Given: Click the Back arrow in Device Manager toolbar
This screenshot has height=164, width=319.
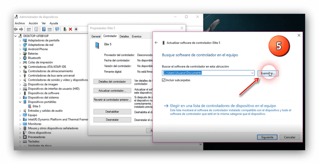Looking at the screenshot, I should point(16,29).
